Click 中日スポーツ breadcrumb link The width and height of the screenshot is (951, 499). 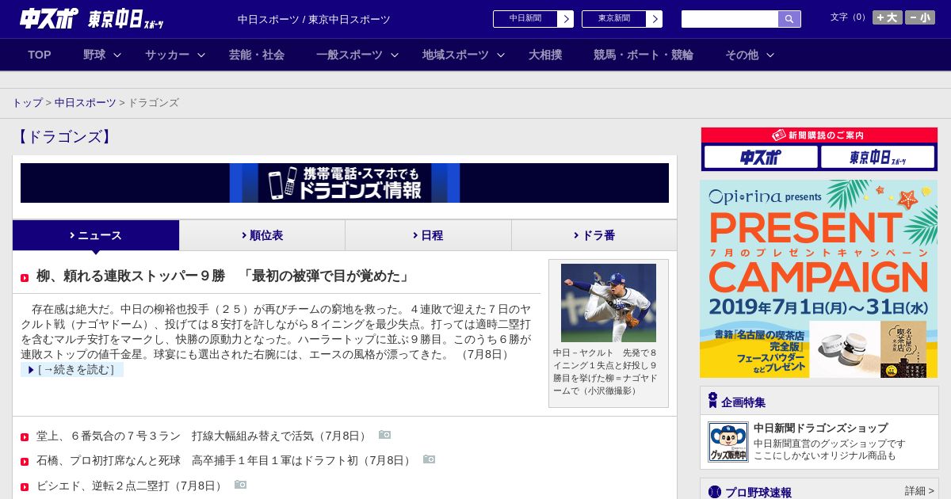(x=85, y=103)
